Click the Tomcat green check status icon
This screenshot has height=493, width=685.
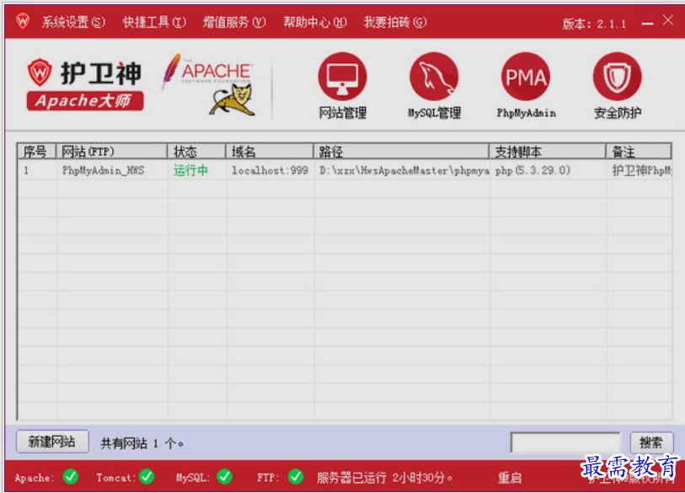tap(147, 476)
